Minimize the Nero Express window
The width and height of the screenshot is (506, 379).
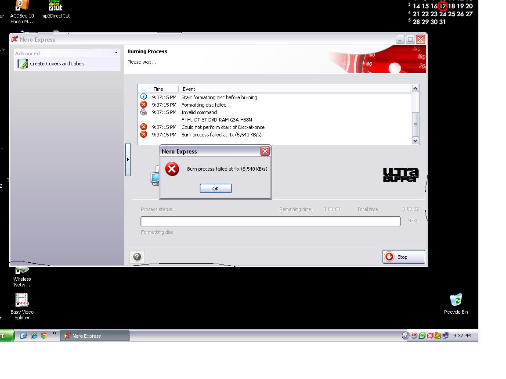(x=400, y=39)
